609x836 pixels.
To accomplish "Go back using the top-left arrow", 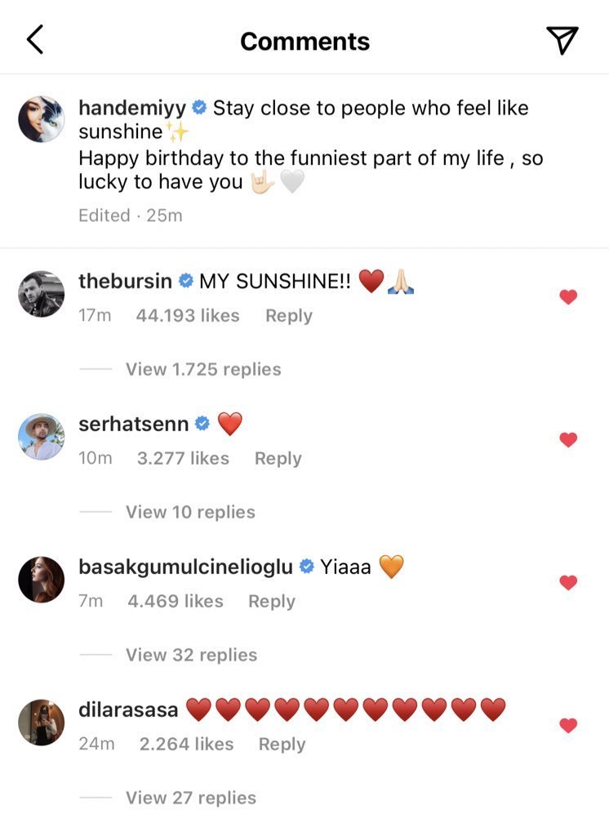I will [35, 40].
